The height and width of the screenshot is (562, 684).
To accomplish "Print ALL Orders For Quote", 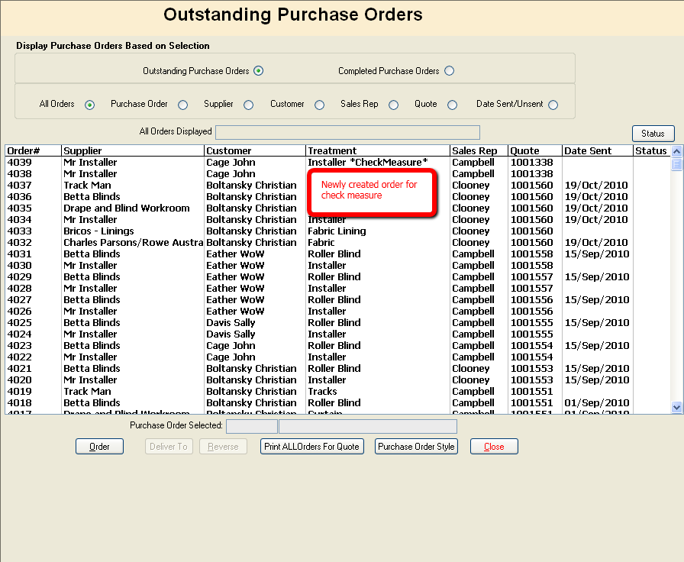I will pyautogui.click(x=311, y=447).
